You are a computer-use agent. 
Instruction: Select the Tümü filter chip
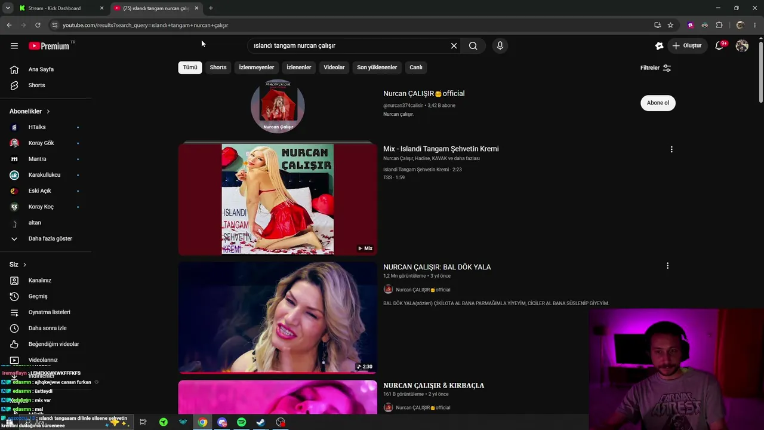[190, 67]
